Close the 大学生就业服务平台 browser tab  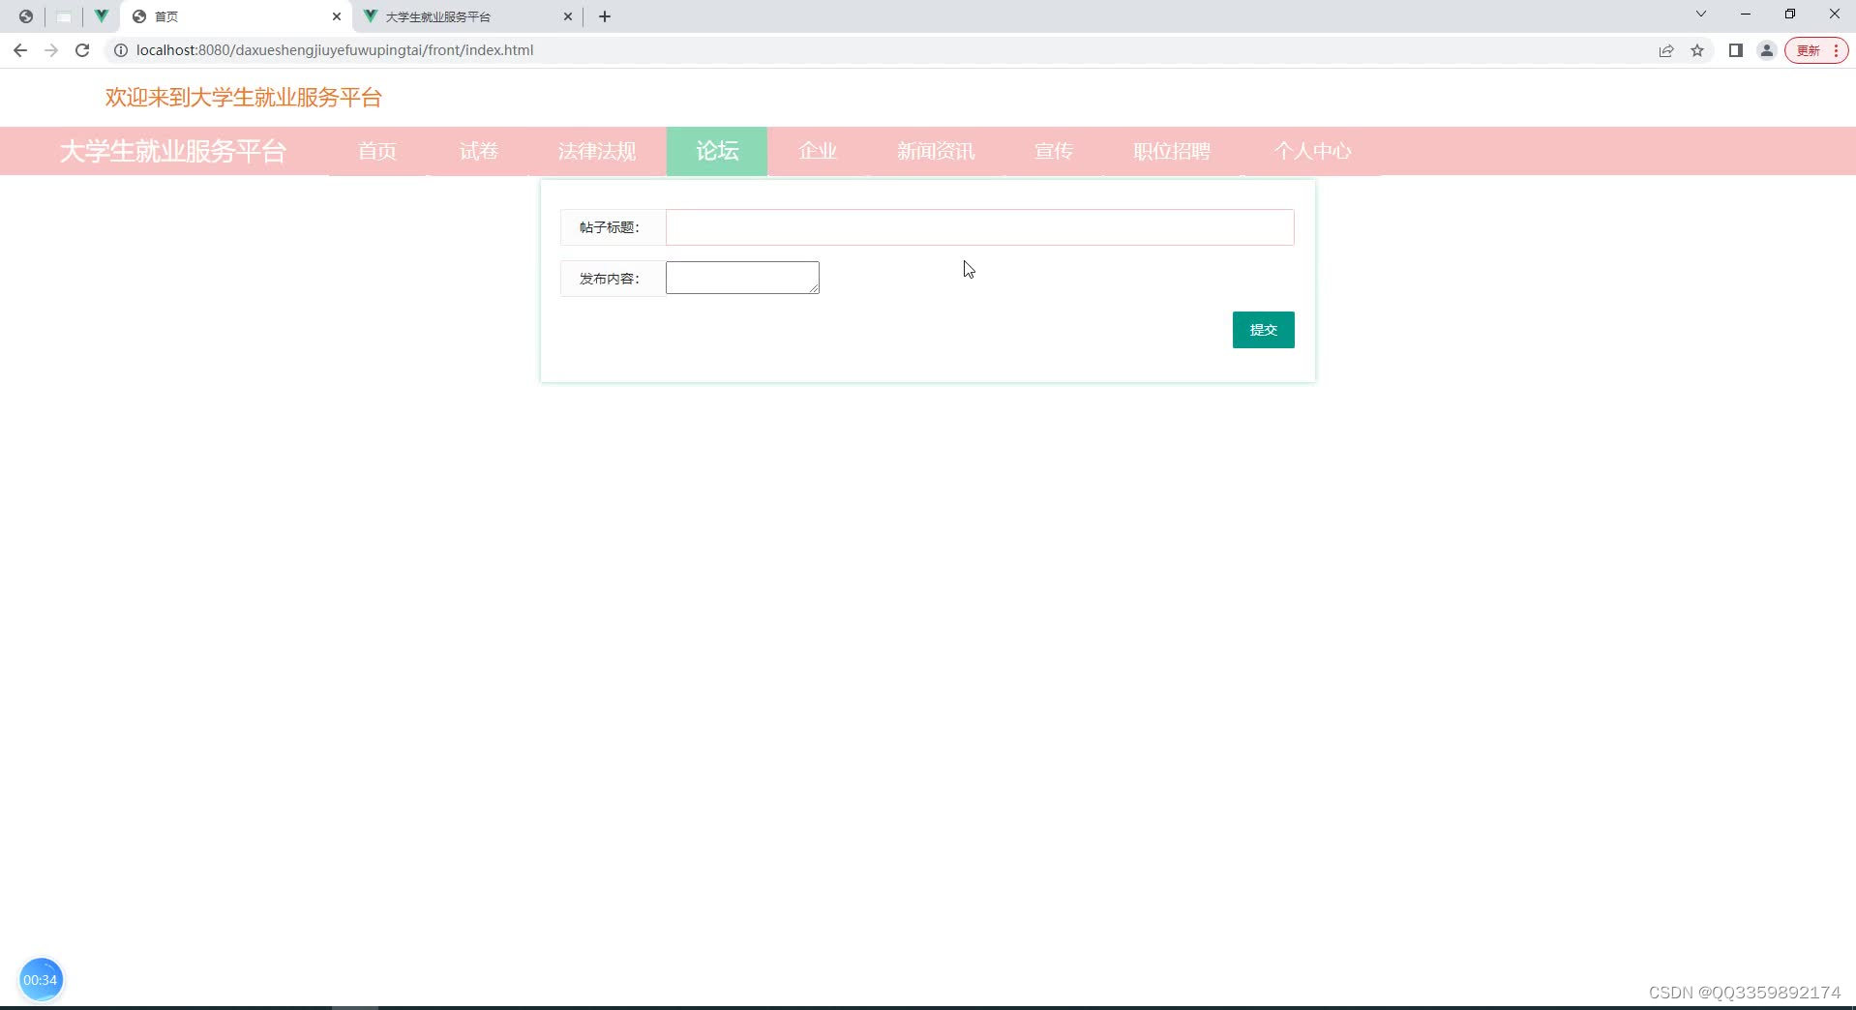pos(568,16)
